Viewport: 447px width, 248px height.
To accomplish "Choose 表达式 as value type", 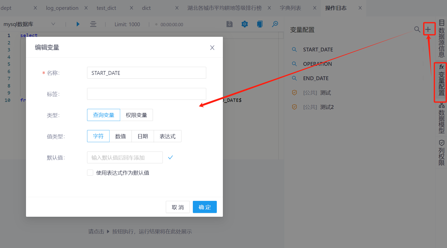I will 168,136.
